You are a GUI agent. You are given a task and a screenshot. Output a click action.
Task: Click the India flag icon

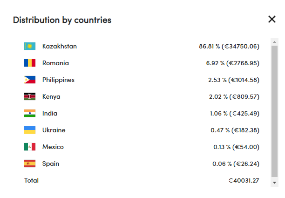click(30, 113)
